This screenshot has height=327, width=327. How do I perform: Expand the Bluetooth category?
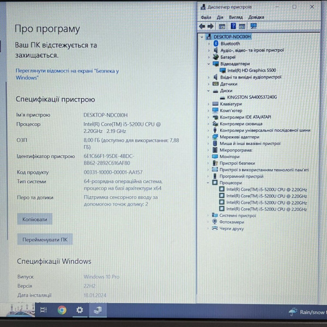coord(209,44)
